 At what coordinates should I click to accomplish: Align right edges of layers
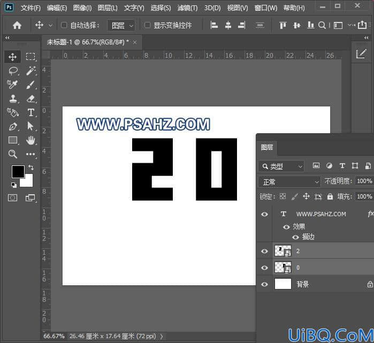click(242, 25)
